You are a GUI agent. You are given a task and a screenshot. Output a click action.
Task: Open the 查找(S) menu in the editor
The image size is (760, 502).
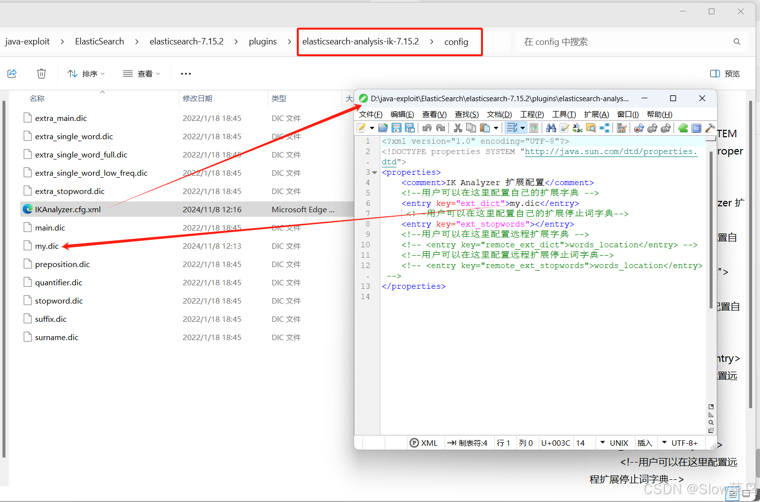coord(467,115)
